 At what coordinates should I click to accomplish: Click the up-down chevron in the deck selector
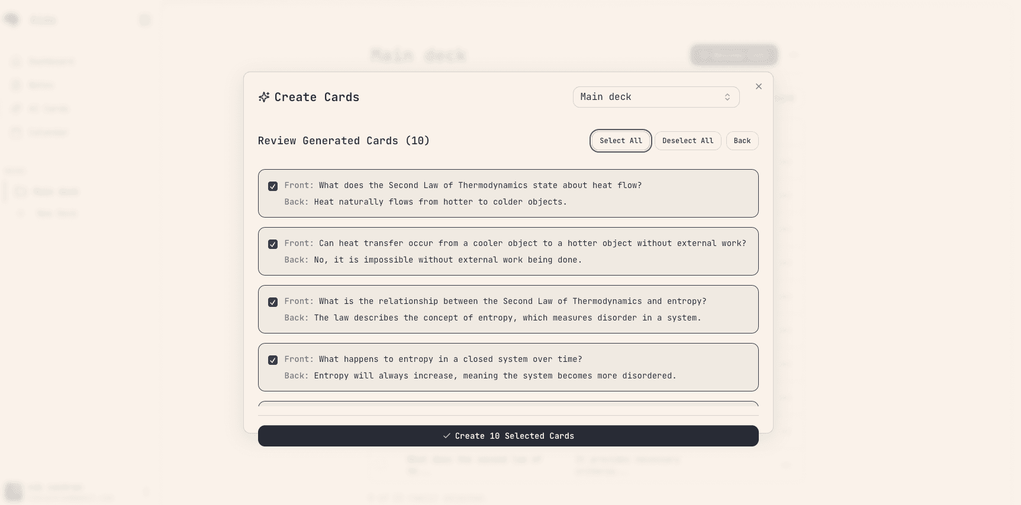click(x=727, y=97)
